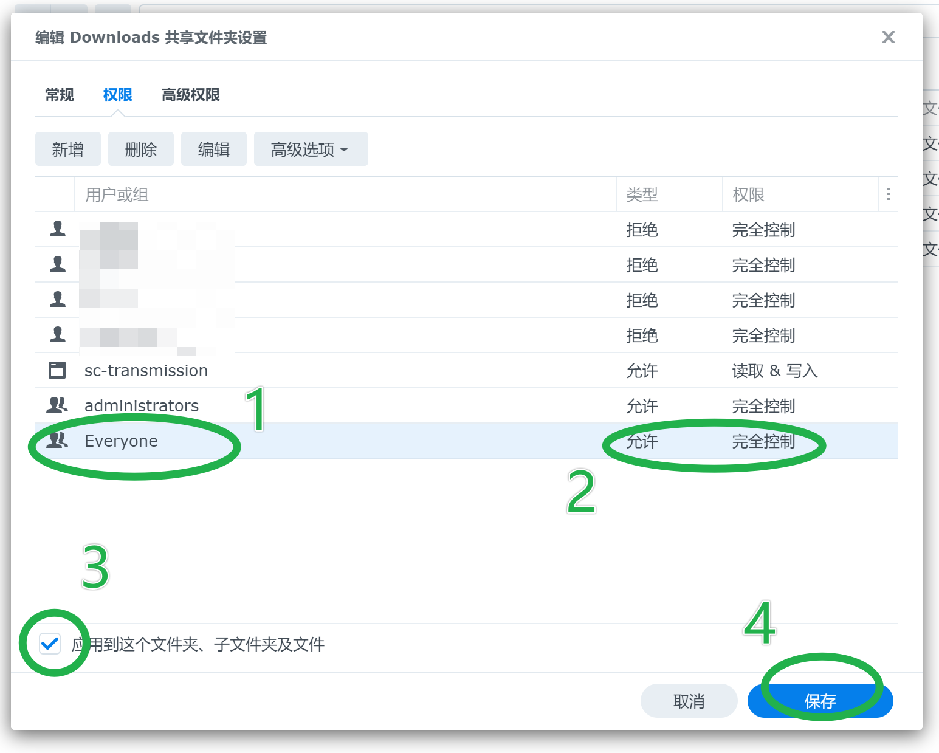Screen dimensions: 939x753
Task: Select the 权限 tab
Action: [x=118, y=95]
